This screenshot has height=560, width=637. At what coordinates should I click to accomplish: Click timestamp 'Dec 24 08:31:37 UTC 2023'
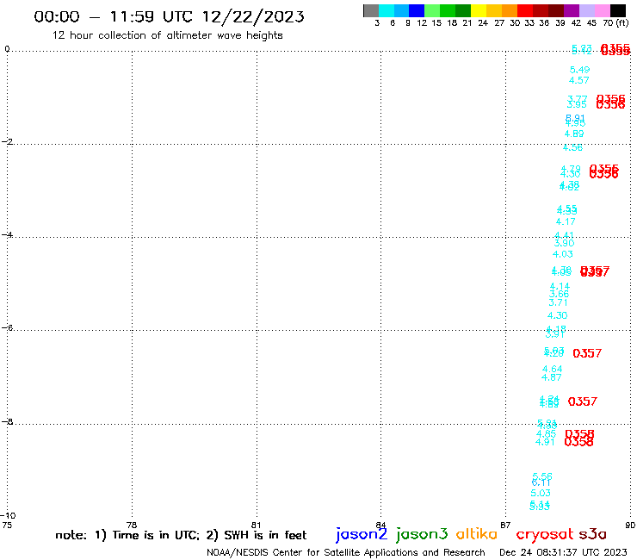(x=563, y=552)
